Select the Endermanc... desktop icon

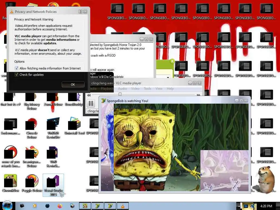coord(11,126)
